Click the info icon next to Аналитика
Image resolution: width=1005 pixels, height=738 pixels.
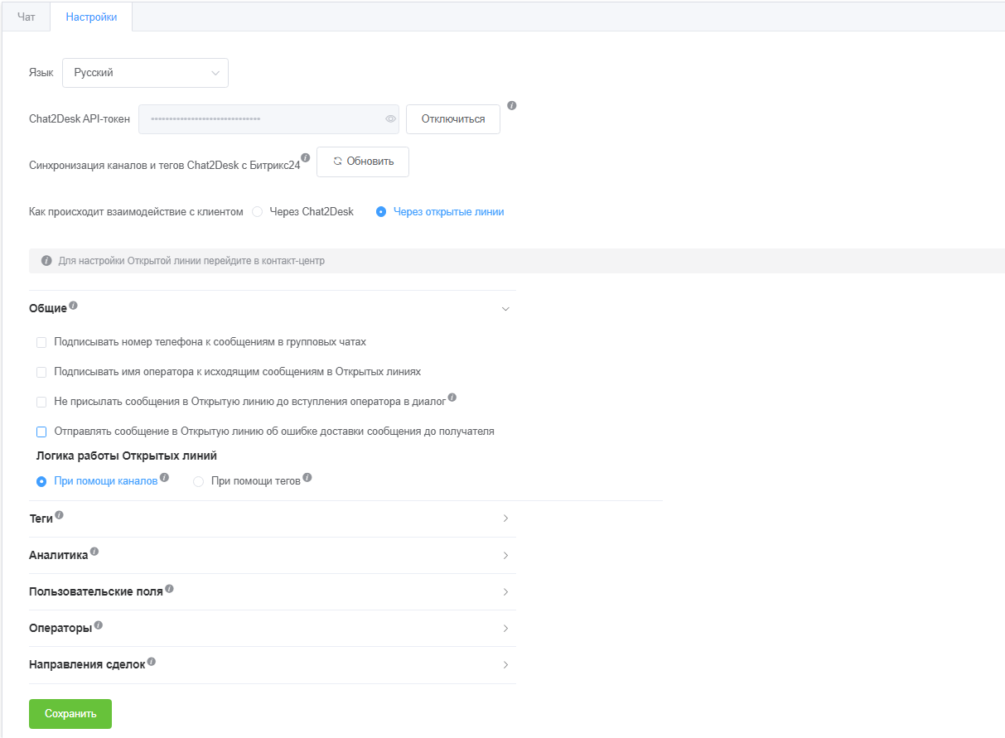tap(94, 552)
